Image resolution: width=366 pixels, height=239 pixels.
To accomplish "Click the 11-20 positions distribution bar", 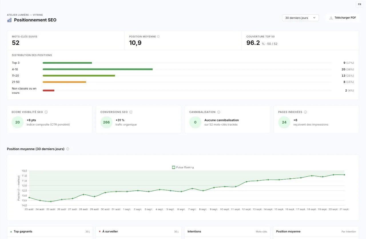I will click(79, 76).
